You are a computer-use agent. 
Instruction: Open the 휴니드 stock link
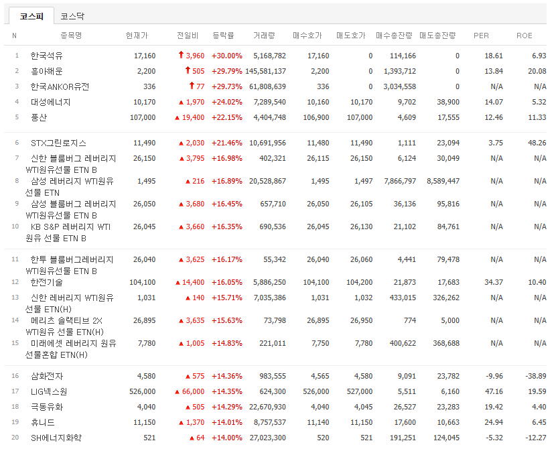(43, 423)
